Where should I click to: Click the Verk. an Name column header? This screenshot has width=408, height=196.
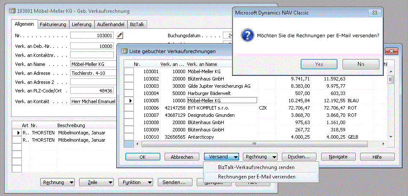(x=202, y=64)
